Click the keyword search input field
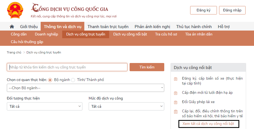 coord(67,67)
